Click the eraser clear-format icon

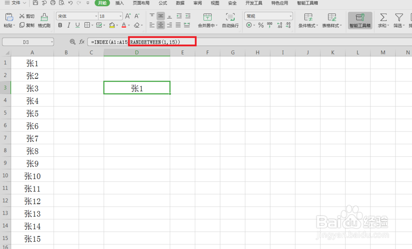[137, 25]
